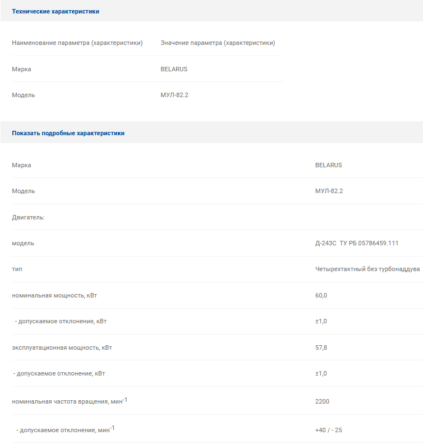Select engine model Д-243С ТУ РБ value
423x444 pixels.
click(x=357, y=243)
